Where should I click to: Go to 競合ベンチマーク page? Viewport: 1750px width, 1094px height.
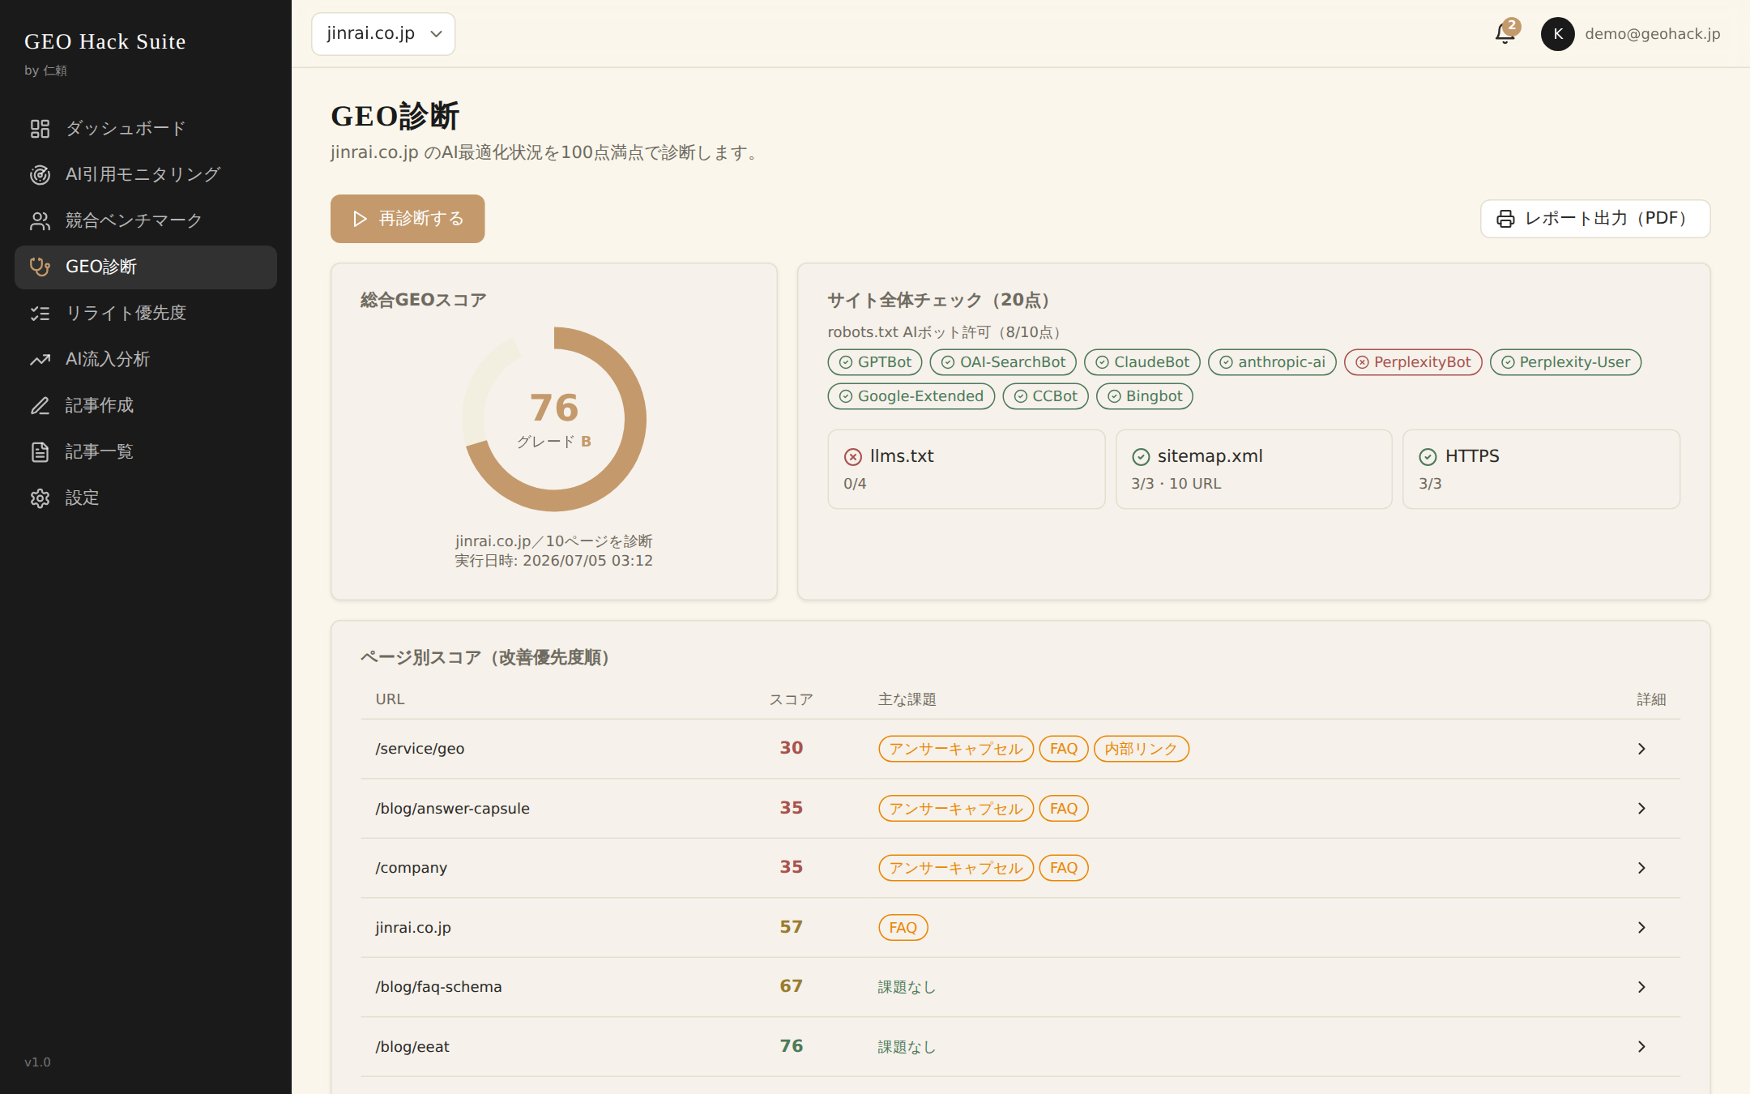[146, 220]
